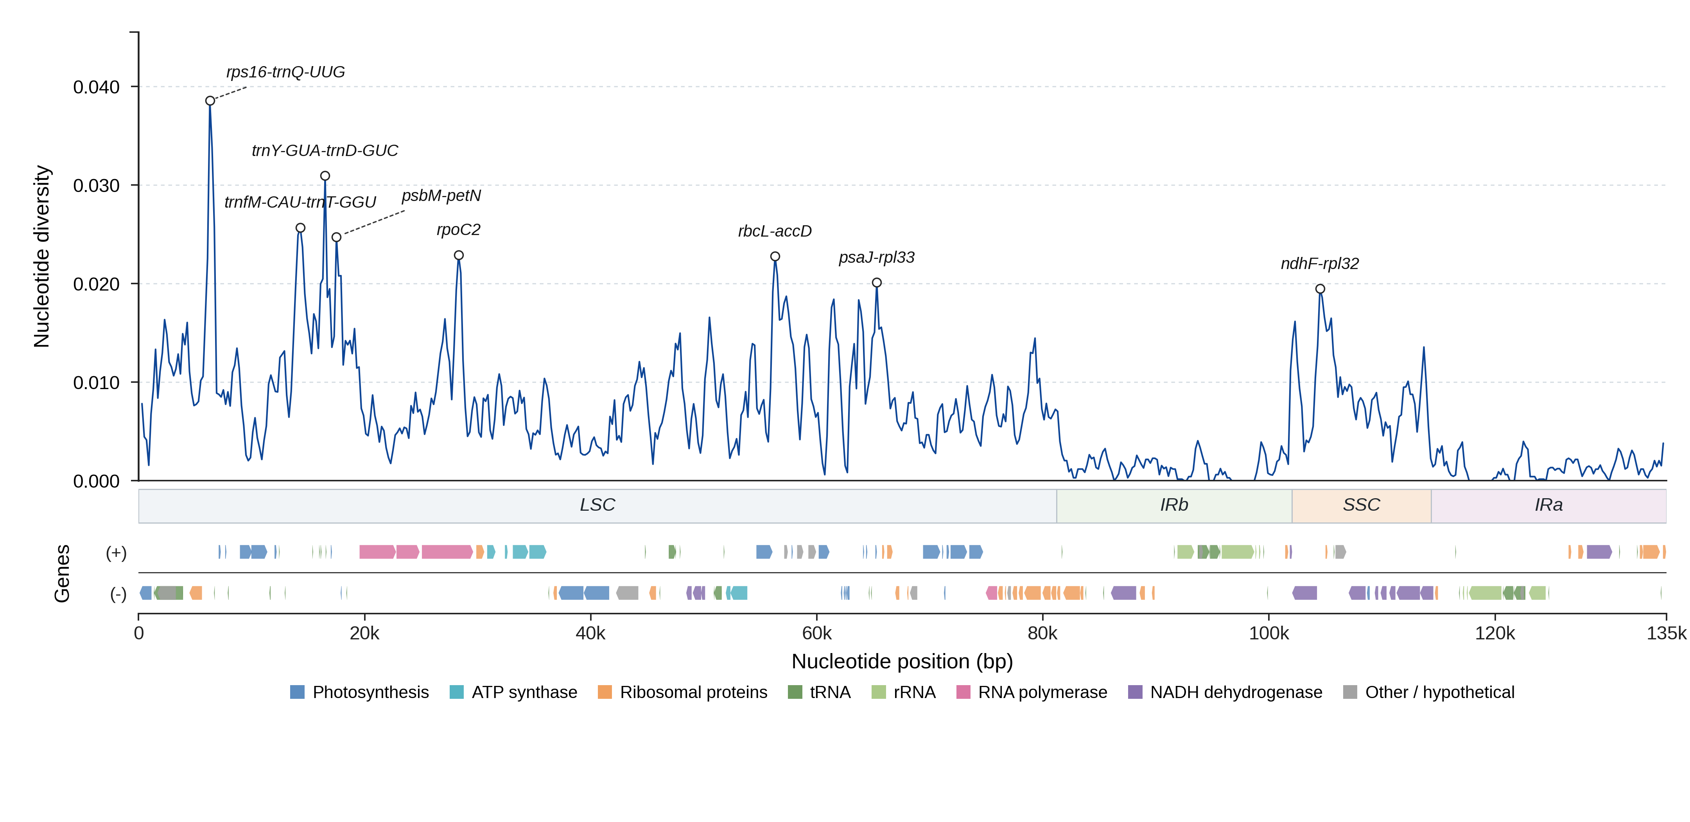Select the "(+)" strand label

point(117,553)
